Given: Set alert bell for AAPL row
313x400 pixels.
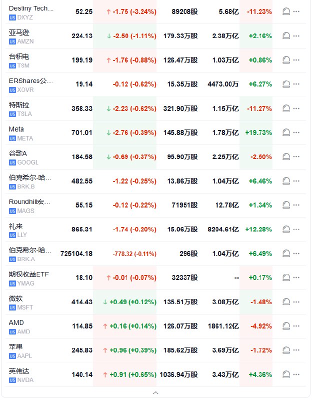Looking at the screenshot, I should pos(286,350).
